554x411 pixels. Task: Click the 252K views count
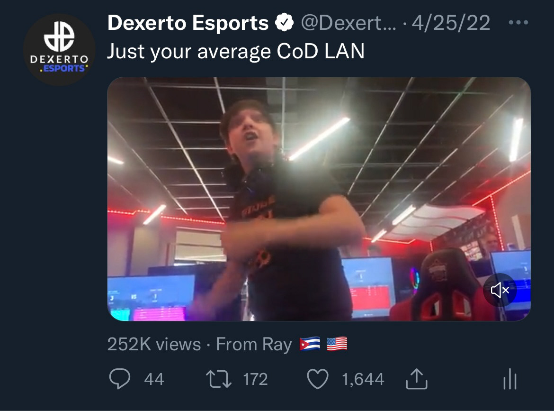(154, 344)
